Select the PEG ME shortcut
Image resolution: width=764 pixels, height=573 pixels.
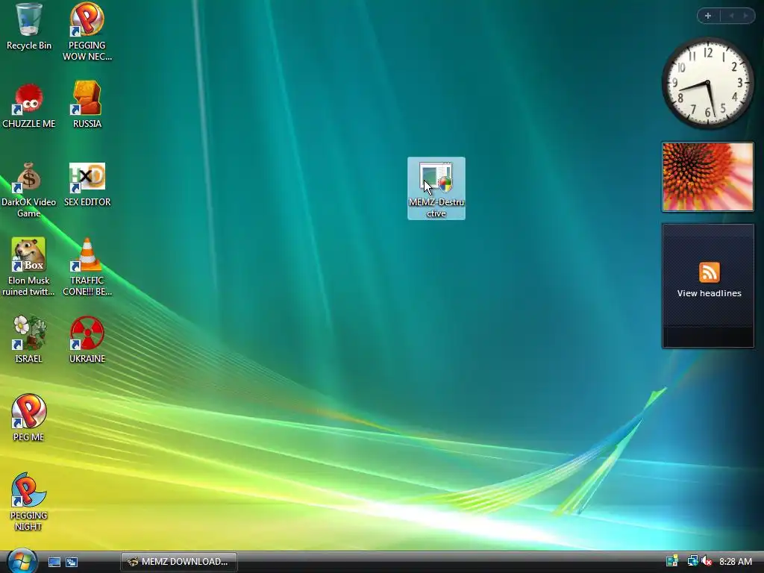click(29, 418)
